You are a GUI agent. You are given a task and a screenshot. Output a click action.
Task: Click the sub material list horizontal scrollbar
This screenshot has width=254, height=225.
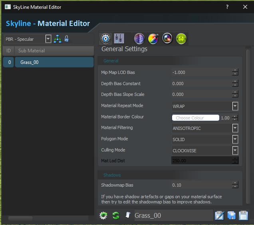[20, 218]
